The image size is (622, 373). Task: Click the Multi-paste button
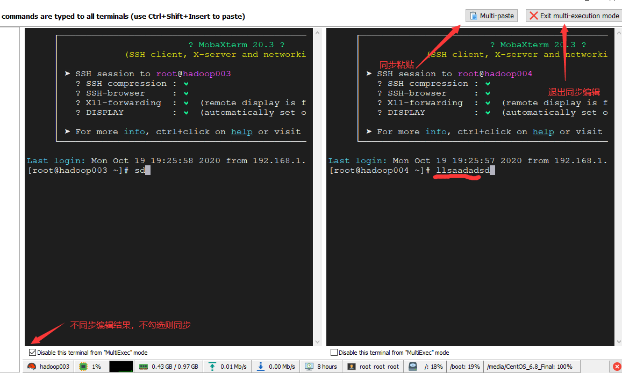(x=491, y=16)
